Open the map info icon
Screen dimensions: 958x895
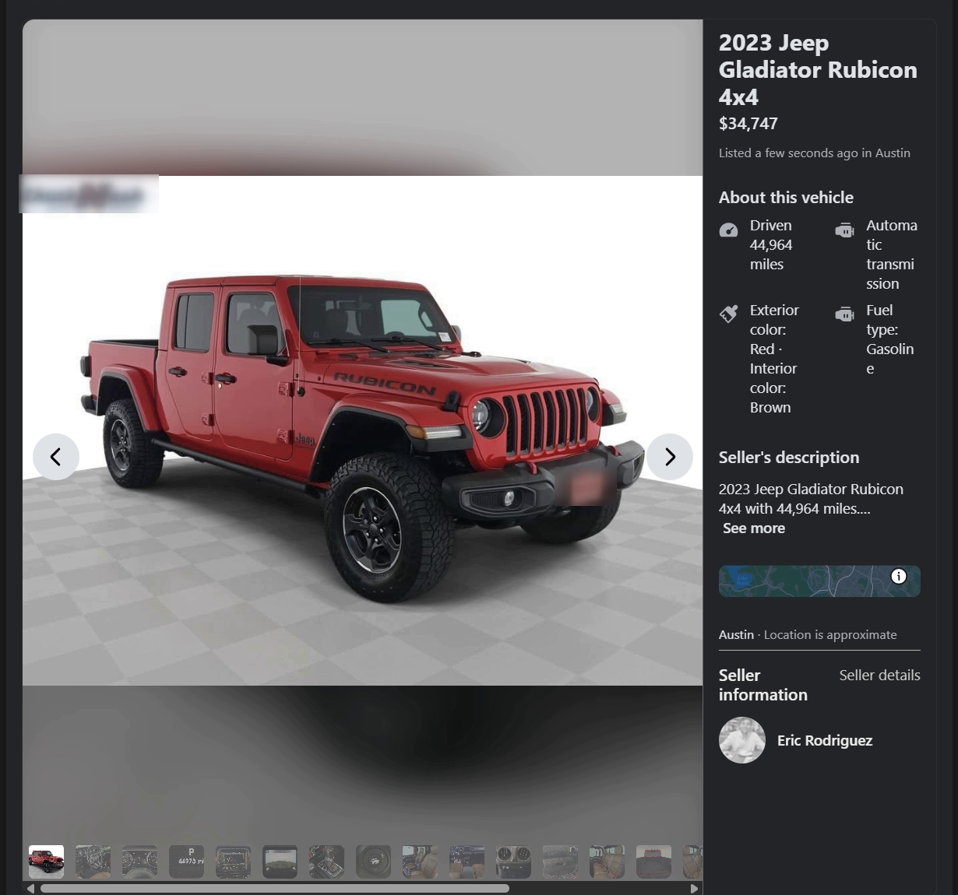(x=899, y=576)
